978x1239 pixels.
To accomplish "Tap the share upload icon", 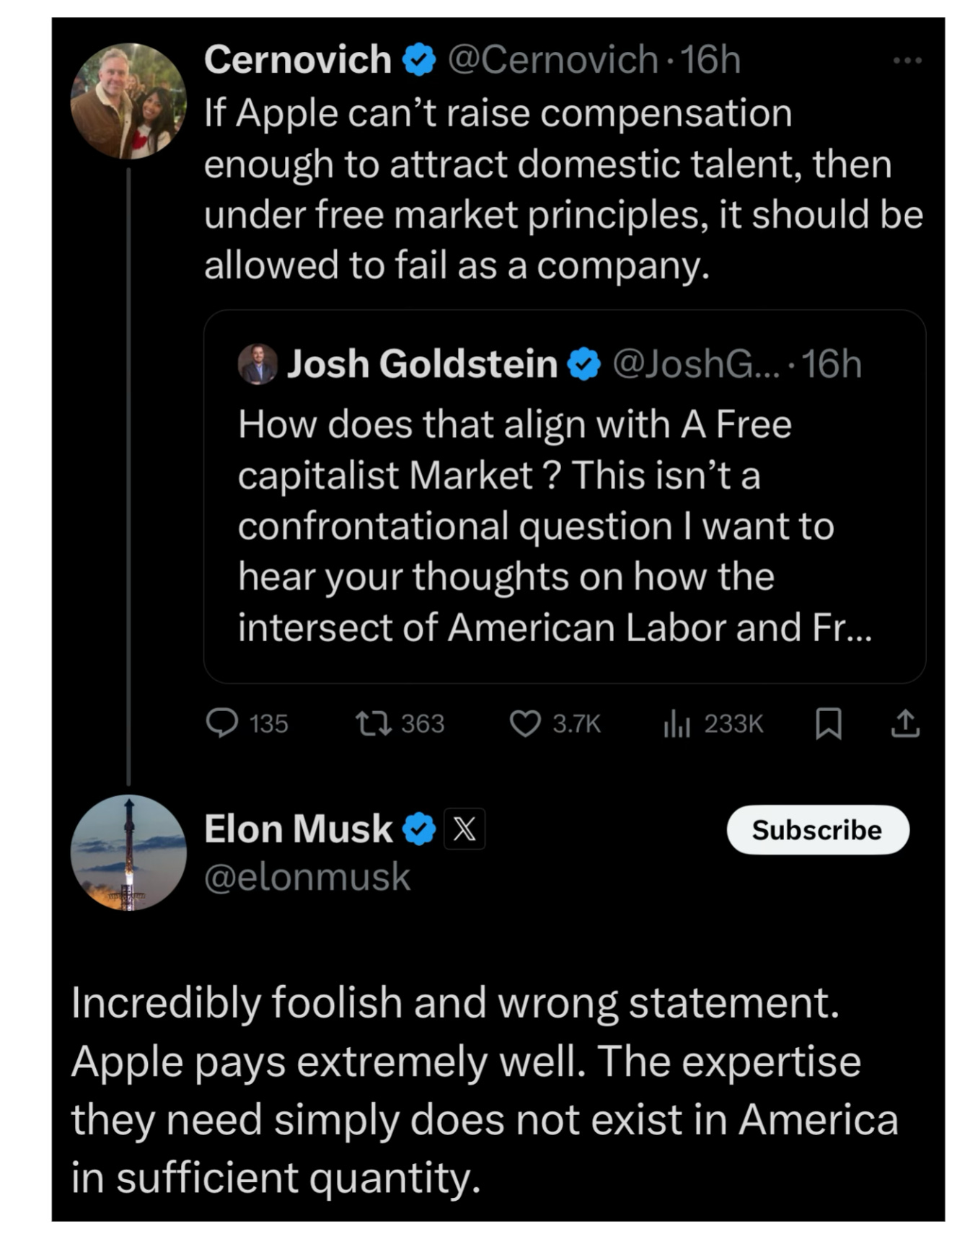I will pyautogui.click(x=904, y=723).
